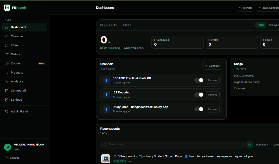Select the This week publishing range tab

(273, 25)
